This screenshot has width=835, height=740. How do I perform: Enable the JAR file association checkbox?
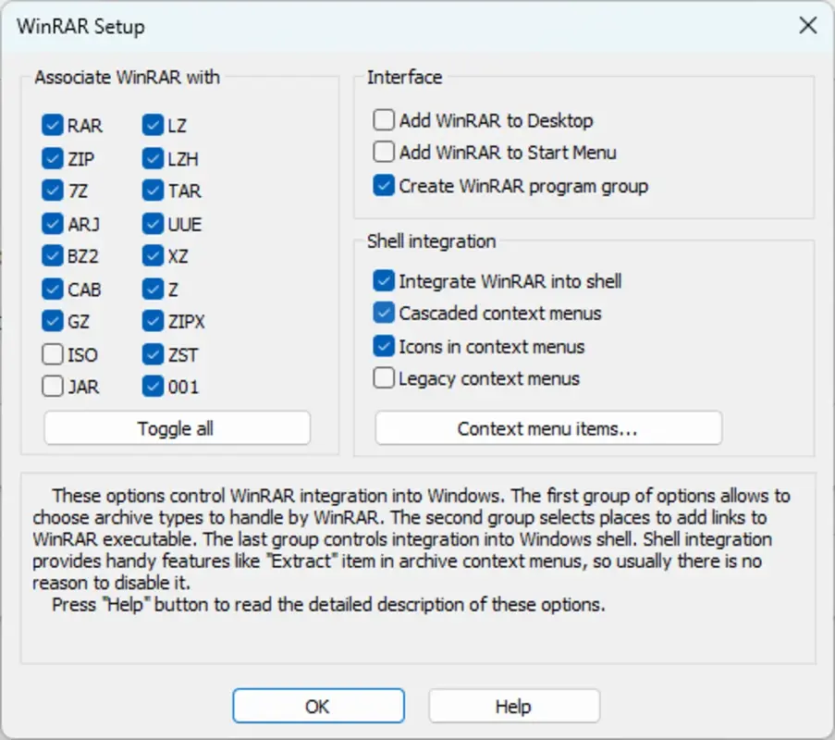pos(53,387)
